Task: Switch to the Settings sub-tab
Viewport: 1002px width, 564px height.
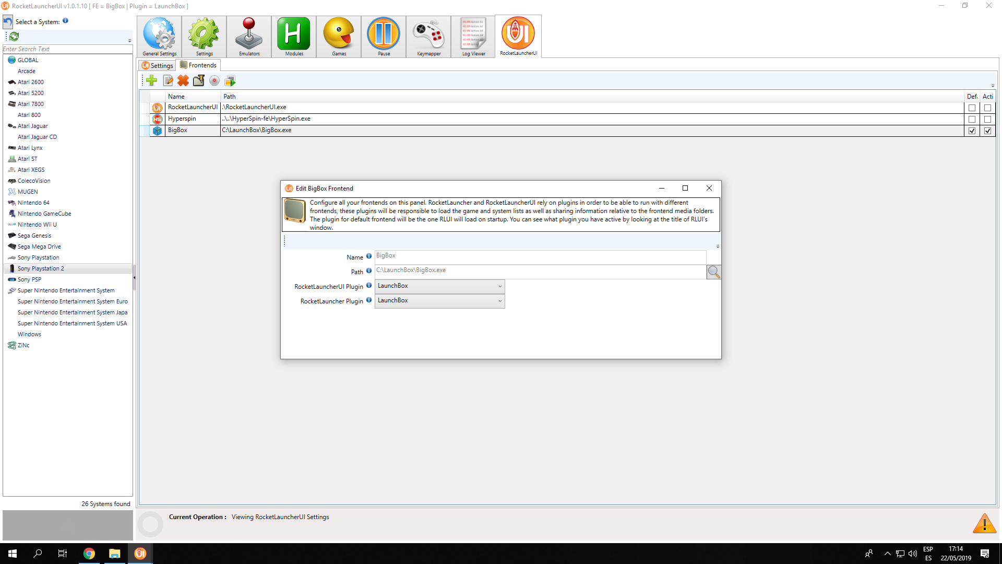Action: [158, 65]
